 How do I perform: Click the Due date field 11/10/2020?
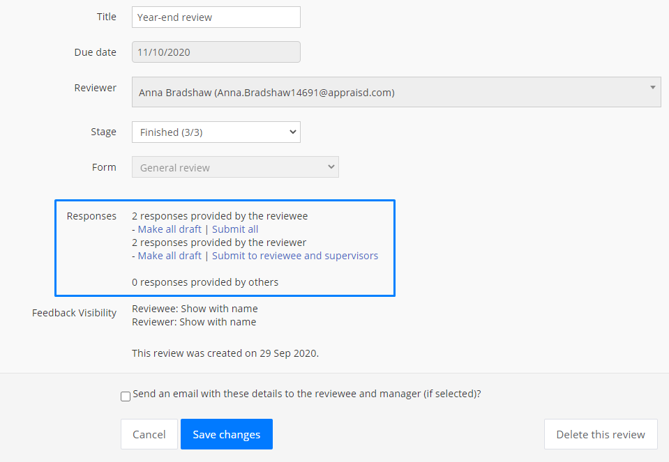coord(216,52)
